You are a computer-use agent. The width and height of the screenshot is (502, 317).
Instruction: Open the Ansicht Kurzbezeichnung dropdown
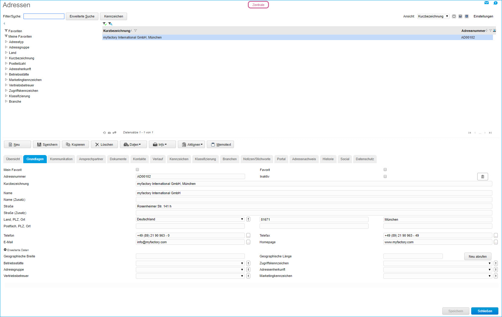[x=433, y=16]
